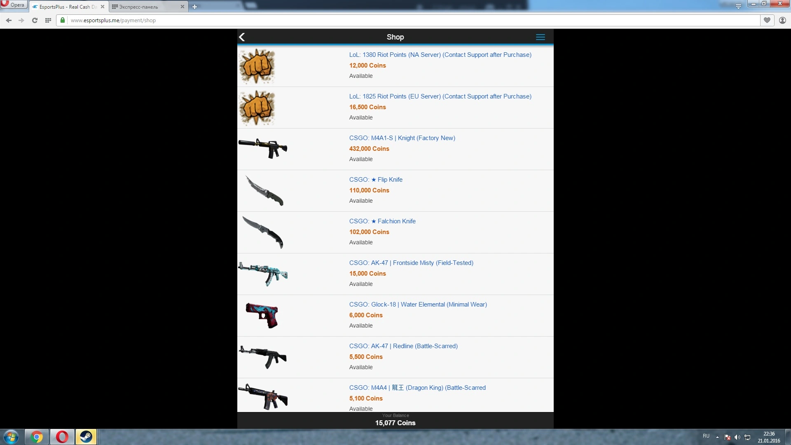Close the EsportsPlus tab
Image resolution: width=791 pixels, height=445 pixels.
103,7
